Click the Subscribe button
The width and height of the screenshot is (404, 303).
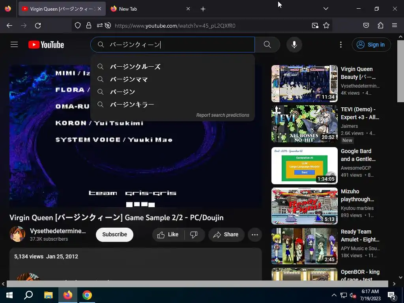115,234
